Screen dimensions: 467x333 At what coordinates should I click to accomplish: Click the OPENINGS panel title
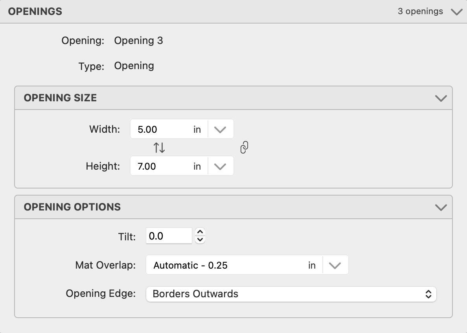pos(35,11)
